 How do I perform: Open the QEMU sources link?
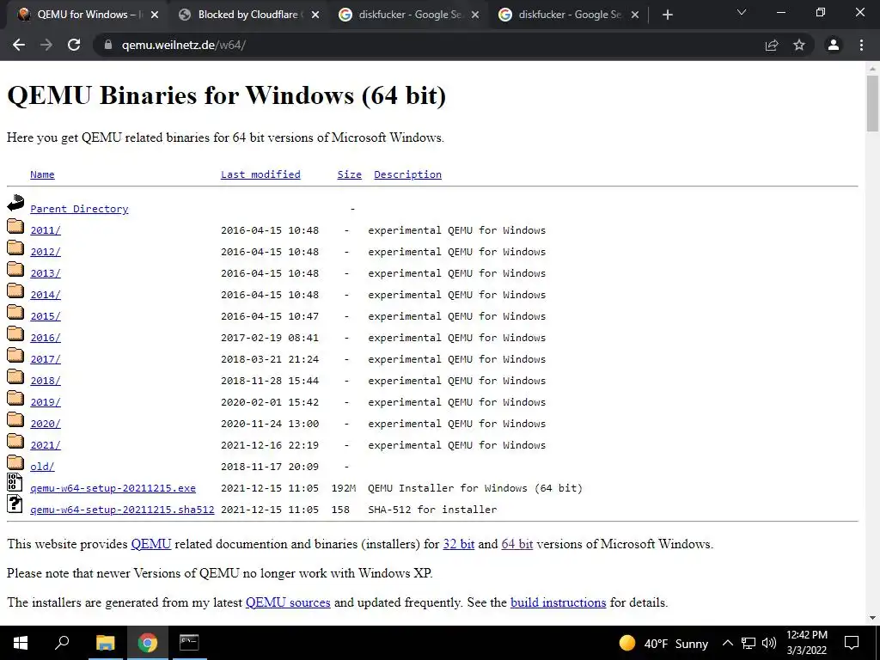click(288, 602)
